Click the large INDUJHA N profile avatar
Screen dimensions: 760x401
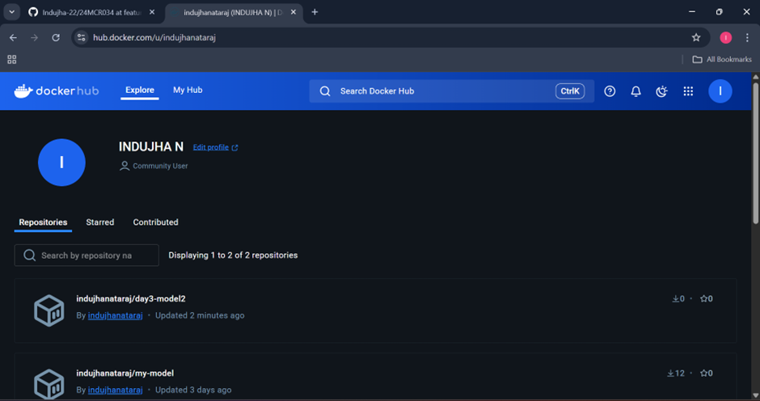click(61, 163)
